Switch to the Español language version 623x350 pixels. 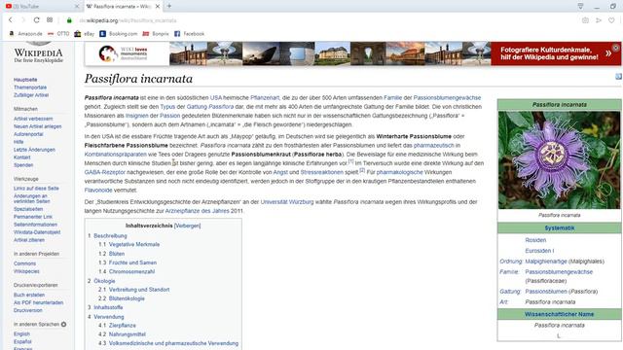tap(22, 341)
